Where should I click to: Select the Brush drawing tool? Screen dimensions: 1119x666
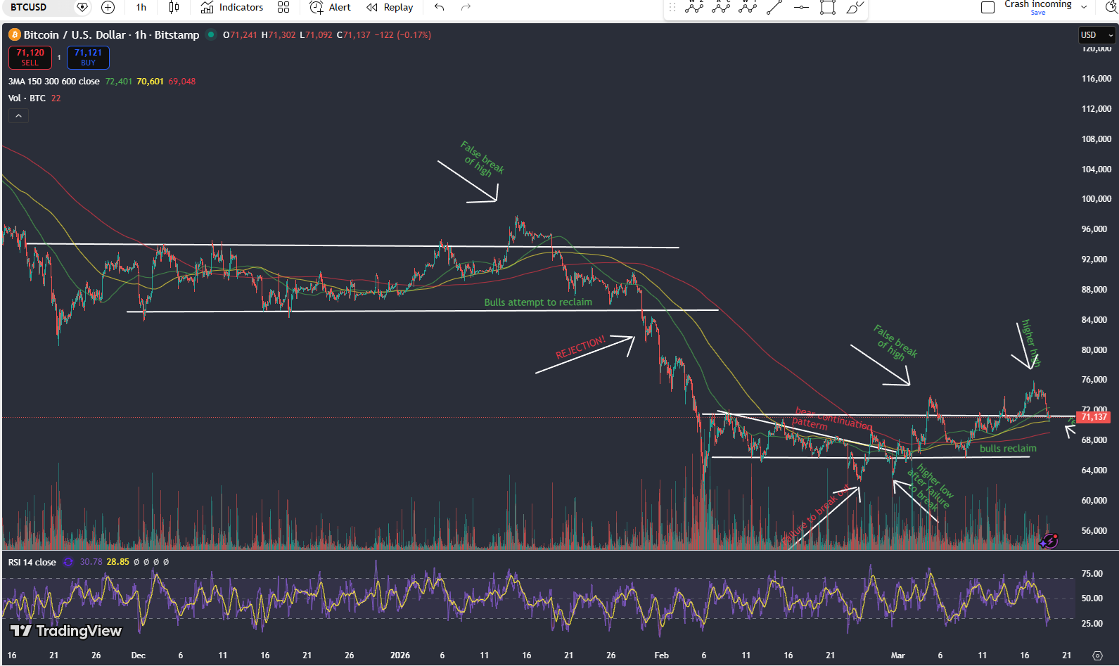click(x=855, y=7)
